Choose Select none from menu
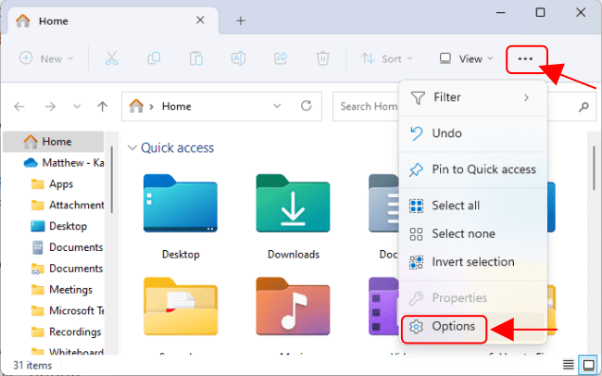The width and height of the screenshot is (602, 376). click(x=473, y=233)
